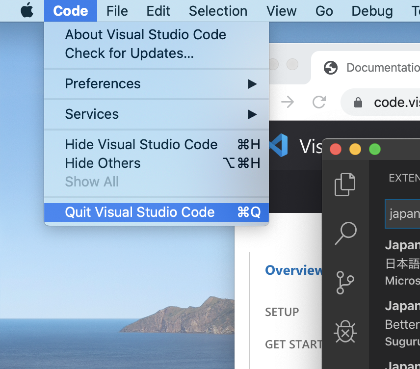This screenshot has height=369, width=420.
Task: Click the browser reload icon
Action: pos(319,102)
